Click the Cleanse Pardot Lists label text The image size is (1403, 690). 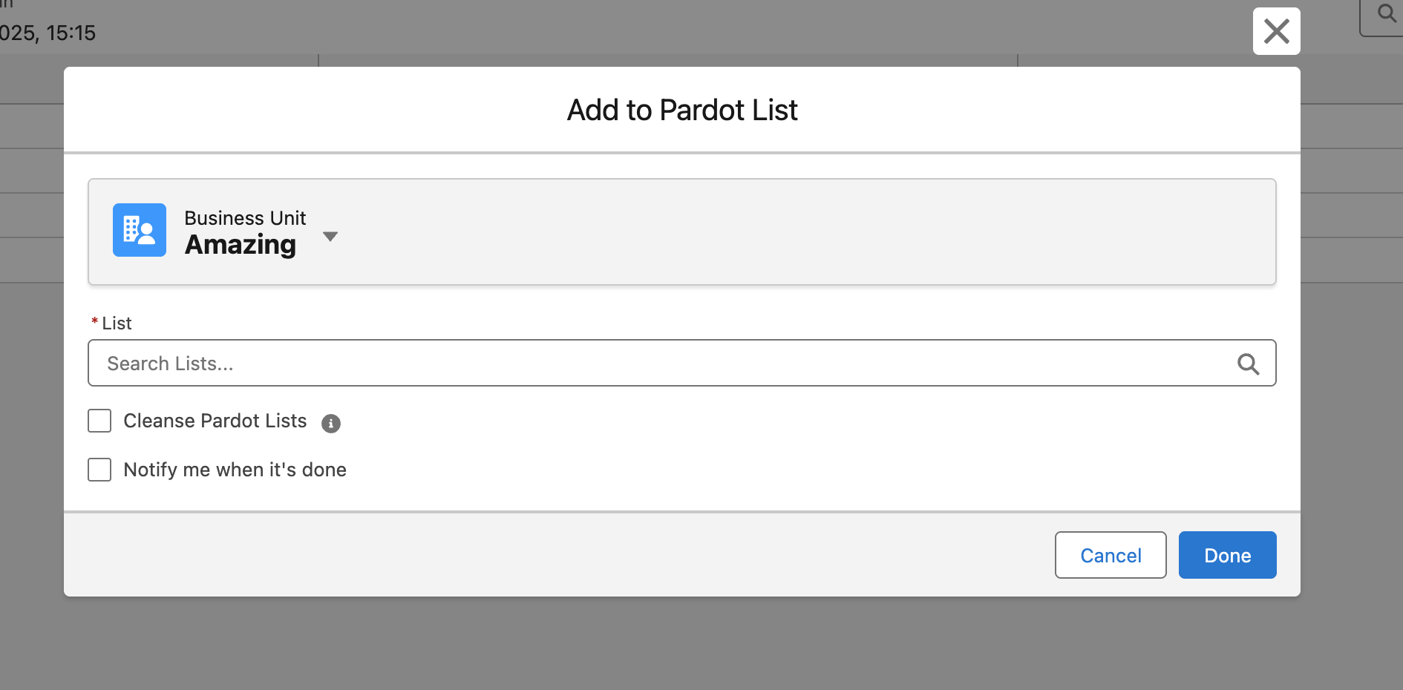(x=215, y=421)
